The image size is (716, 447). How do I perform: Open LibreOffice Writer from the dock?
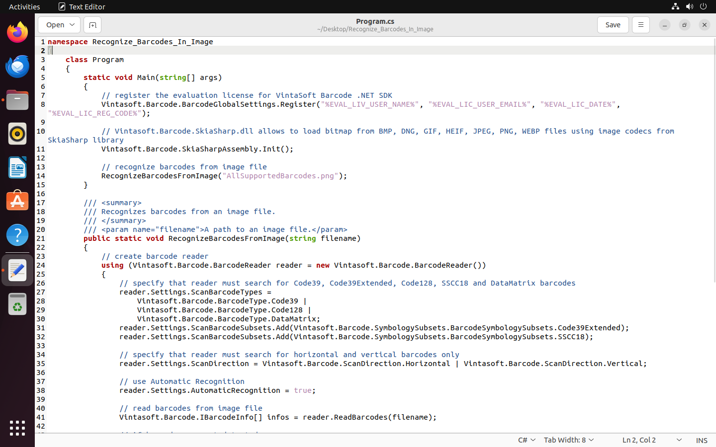pos(17,168)
